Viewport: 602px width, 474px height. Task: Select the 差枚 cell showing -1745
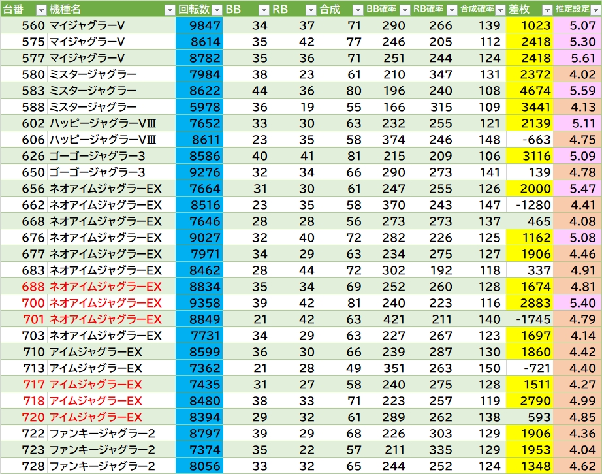tap(530, 319)
